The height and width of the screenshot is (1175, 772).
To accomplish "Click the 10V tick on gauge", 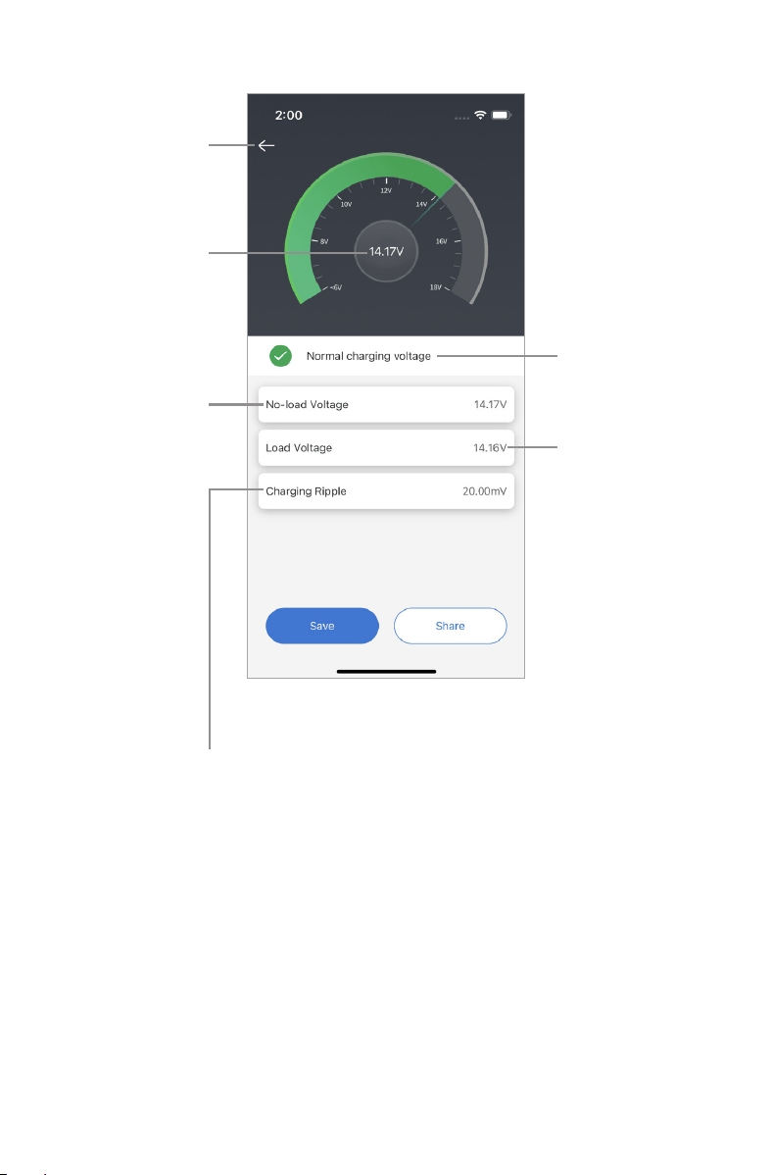I will [346, 204].
